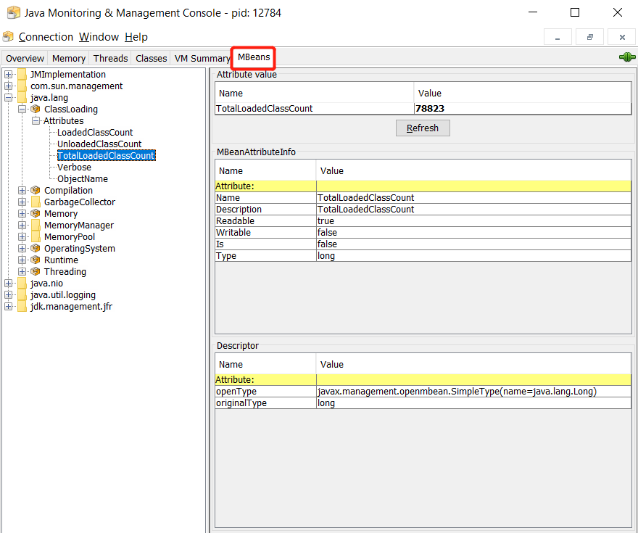Click the green connection status icon

[x=627, y=57]
